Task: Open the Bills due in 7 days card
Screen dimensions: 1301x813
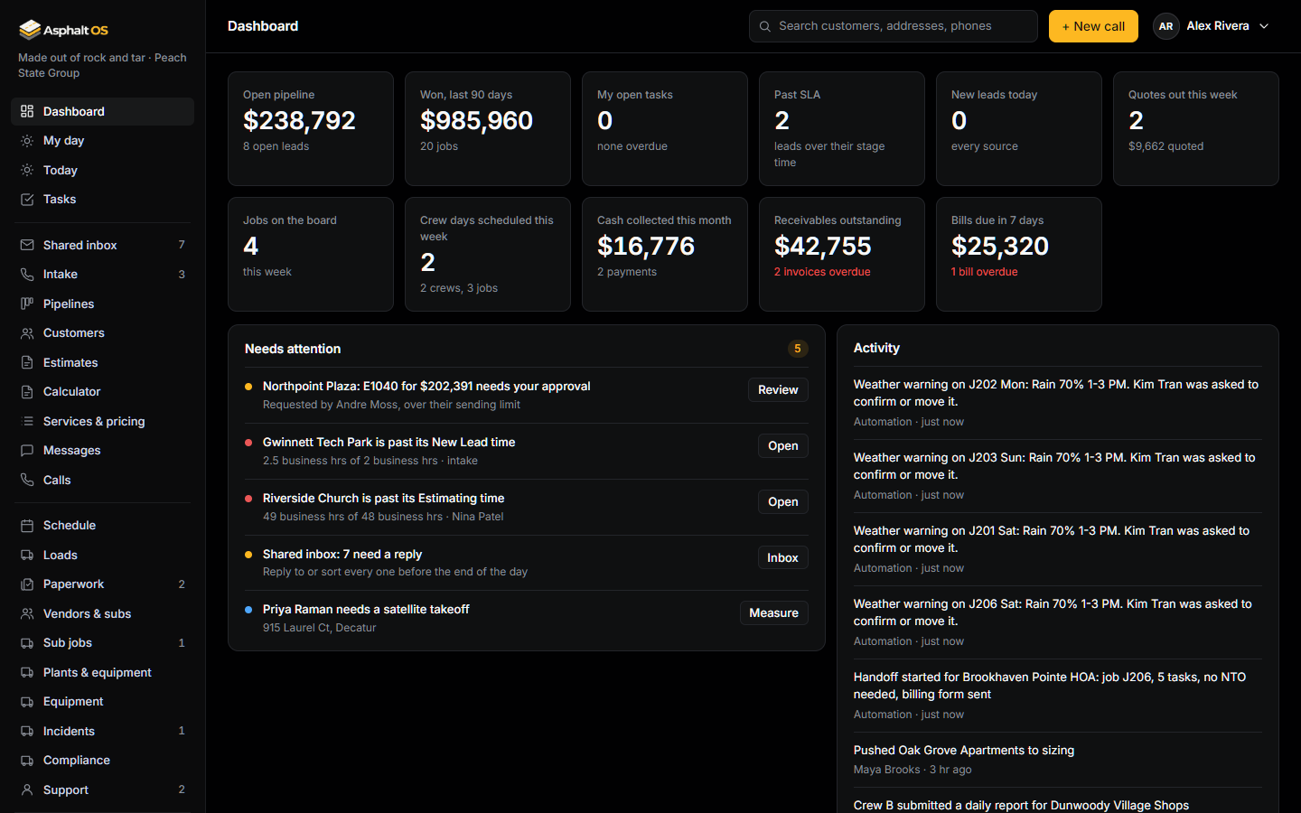Action: 1019,255
